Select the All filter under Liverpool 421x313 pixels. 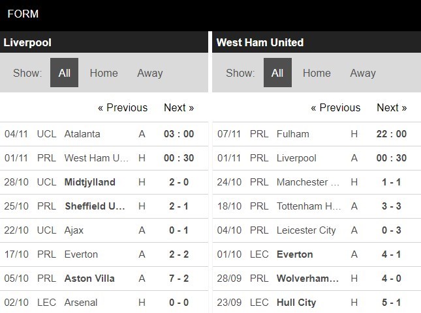coord(64,73)
